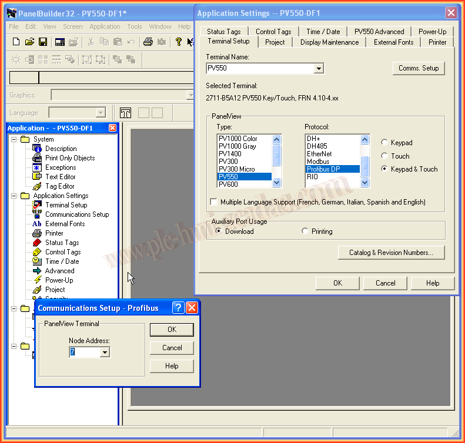Viewport: 465px width, 443px height.
Task: Choose Printing for Auxiliary Port Usage
Action: point(305,231)
